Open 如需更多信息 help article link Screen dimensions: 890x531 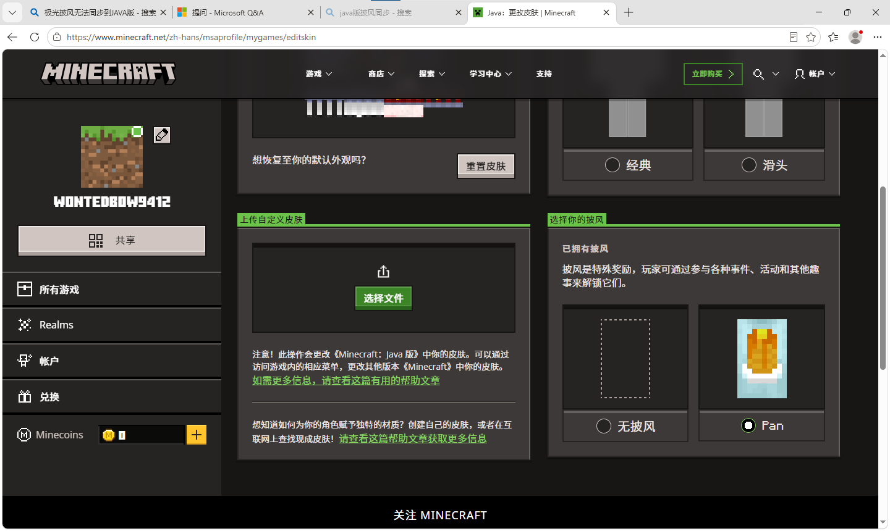pos(346,380)
